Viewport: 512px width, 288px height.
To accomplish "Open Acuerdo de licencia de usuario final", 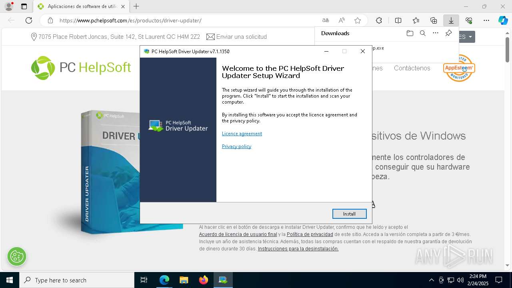I will point(238,234).
